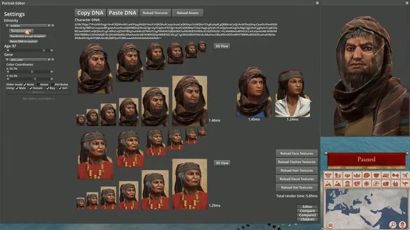This screenshot has width=410, height=230.
Task: Click the young female portrait labeled 1.24ms
Action: (293, 93)
